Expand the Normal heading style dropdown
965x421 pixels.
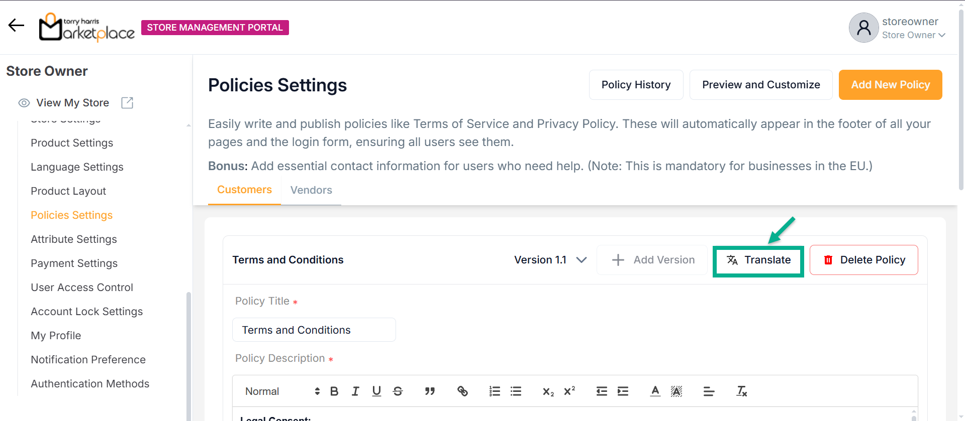(x=281, y=391)
